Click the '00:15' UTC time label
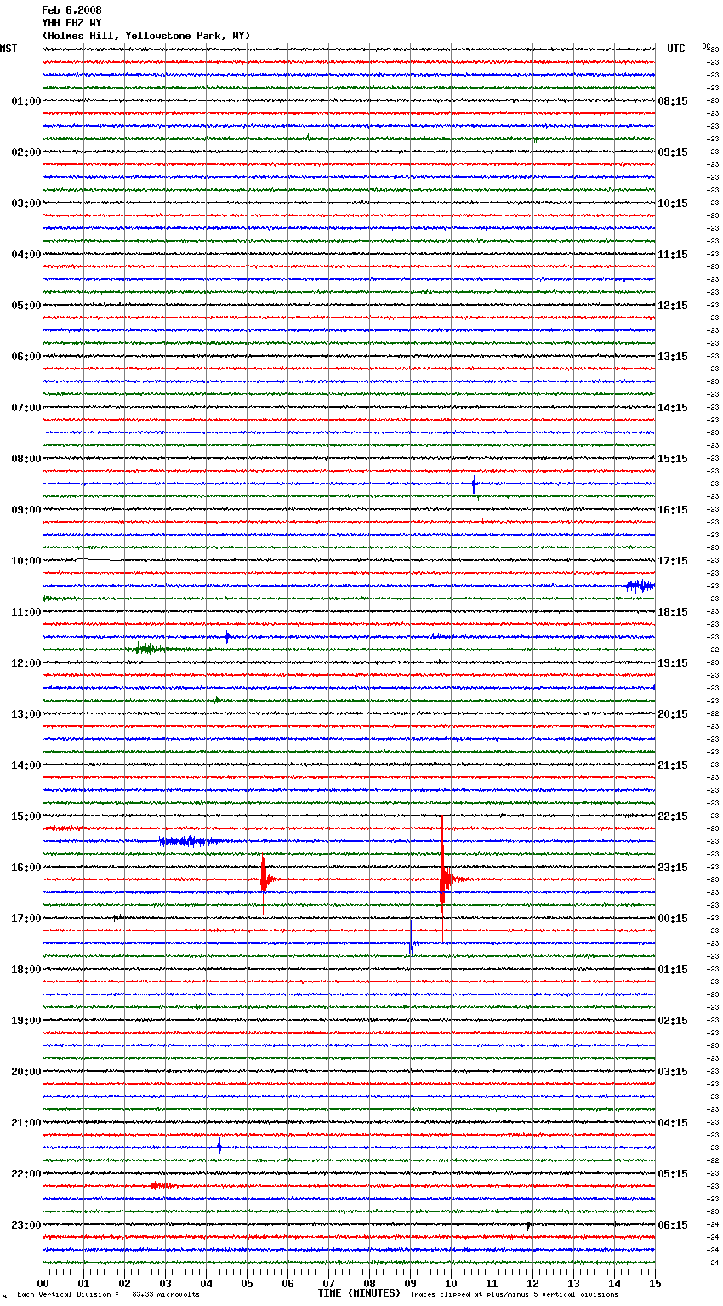The height and width of the screenshot is (1306, 723). (x=673, y=919)
